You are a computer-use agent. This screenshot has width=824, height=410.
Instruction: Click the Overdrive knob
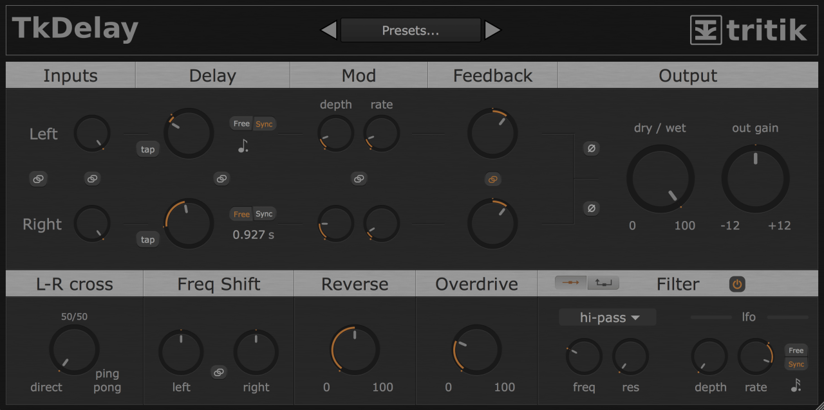click(477, 350)
